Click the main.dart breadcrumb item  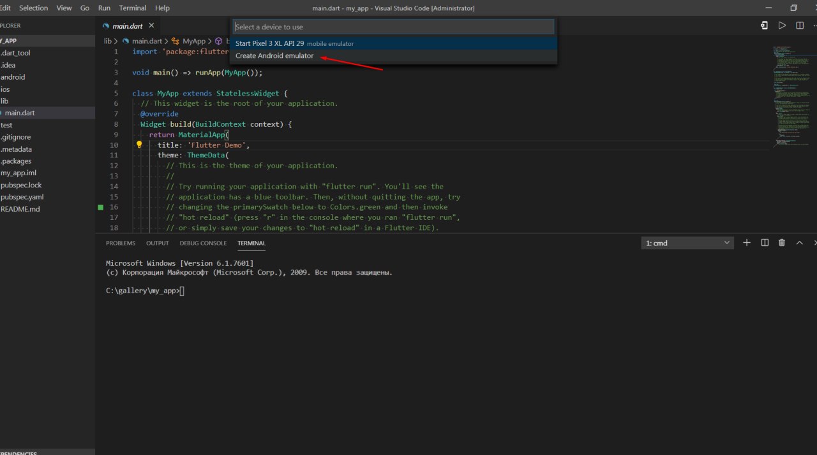(147, 41)
